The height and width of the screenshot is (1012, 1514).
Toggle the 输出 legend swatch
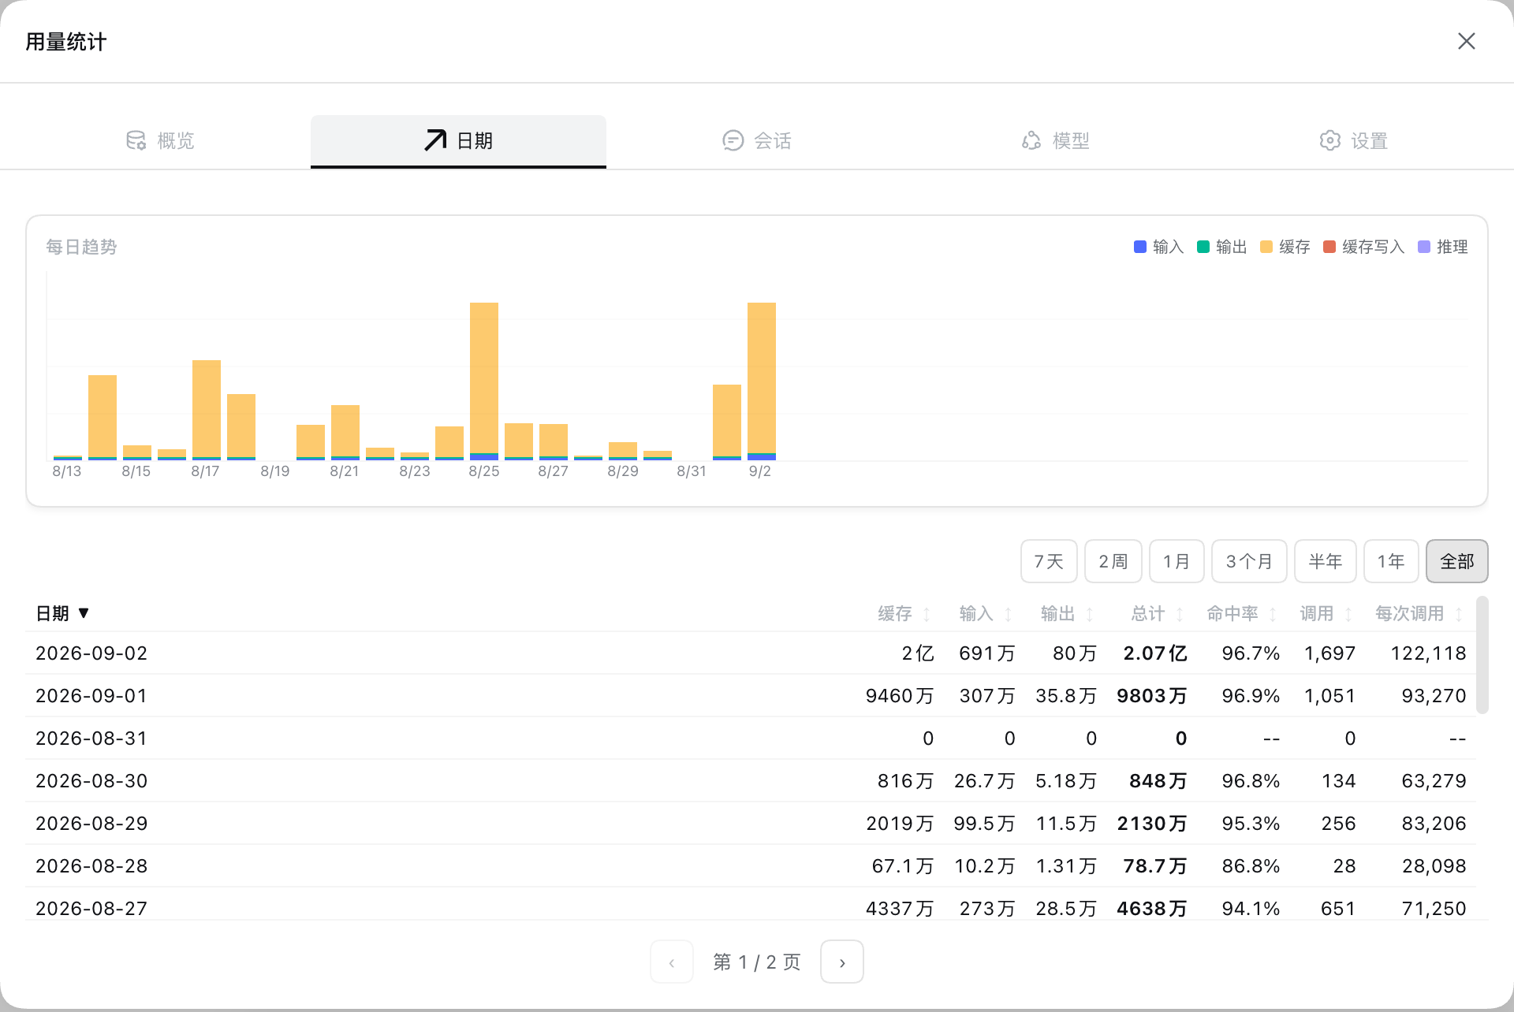pyautogui.click(x=1203, y=247)
